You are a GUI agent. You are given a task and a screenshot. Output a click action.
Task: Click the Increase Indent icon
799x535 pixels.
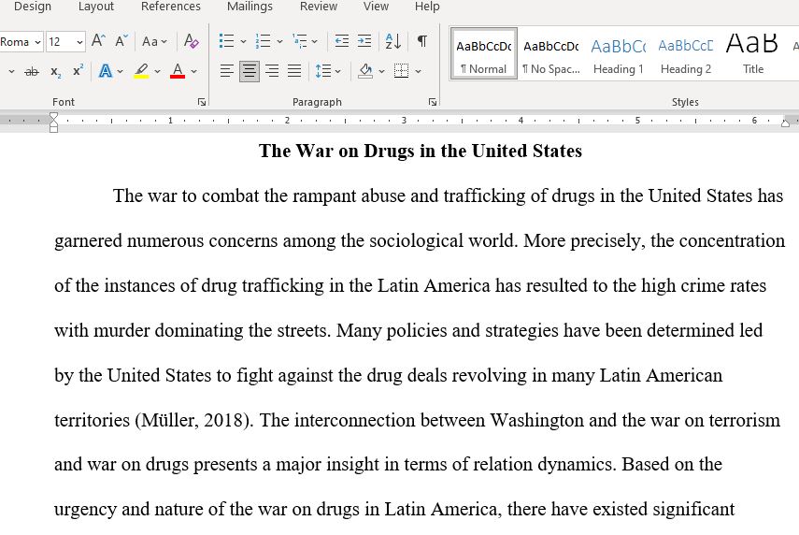(x=364, y=41)
